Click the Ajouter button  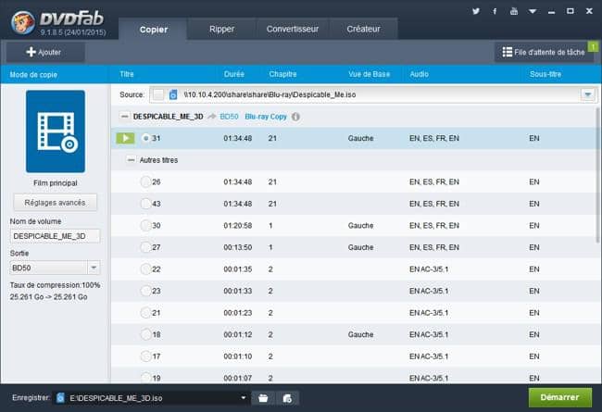point(45,52)
